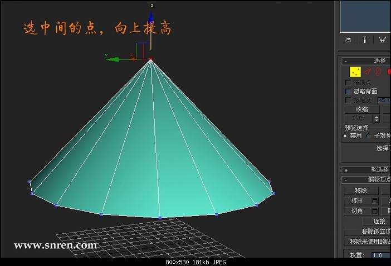
Task: Select the Border sub-object level icon
Action: (x=378, y=72)
